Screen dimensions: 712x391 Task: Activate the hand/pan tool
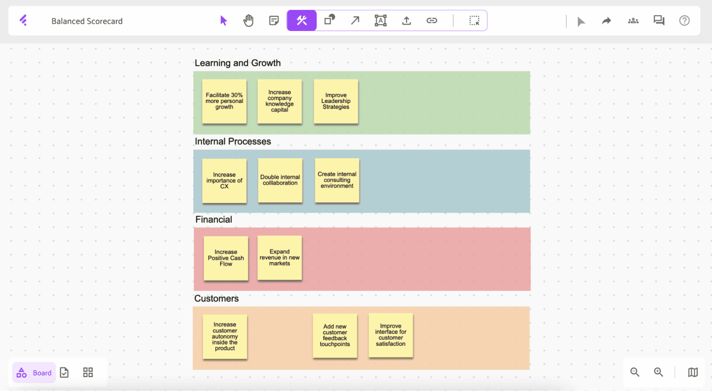click(x=248, y=20)
